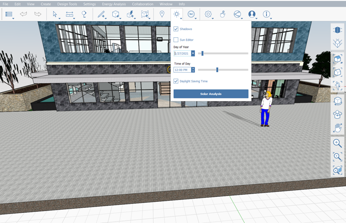This screenshot has height=223, width=346.
Task: Activate the Pan hand tool
Action: tap(338, 128)
